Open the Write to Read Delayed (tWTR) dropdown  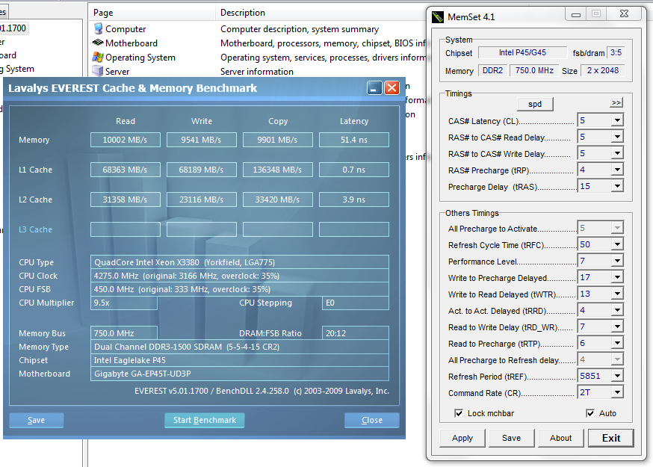pos(617,294)
